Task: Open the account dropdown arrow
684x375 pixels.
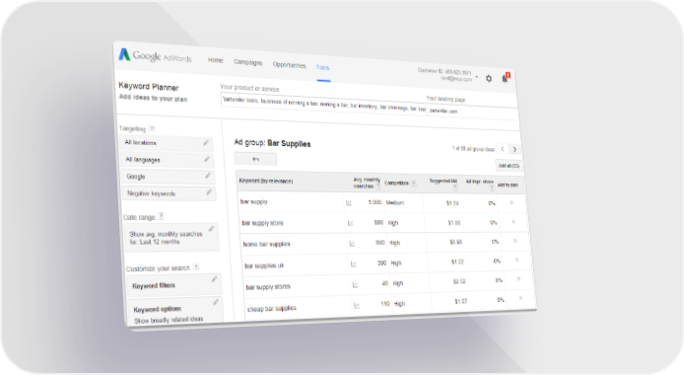Action: coord(477,77)
